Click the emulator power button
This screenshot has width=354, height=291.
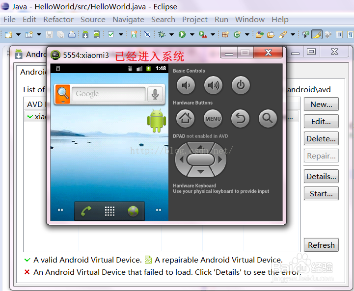point(241,85)
